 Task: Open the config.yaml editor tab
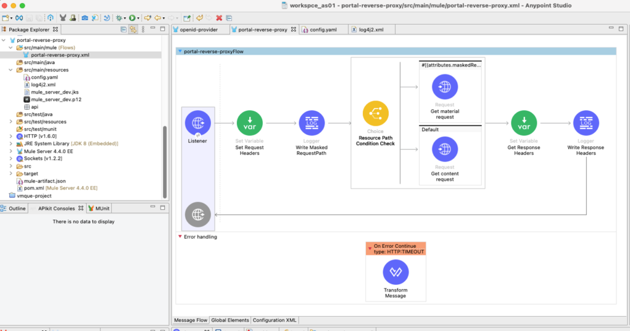pyautogui.click(x=322, y=29)
